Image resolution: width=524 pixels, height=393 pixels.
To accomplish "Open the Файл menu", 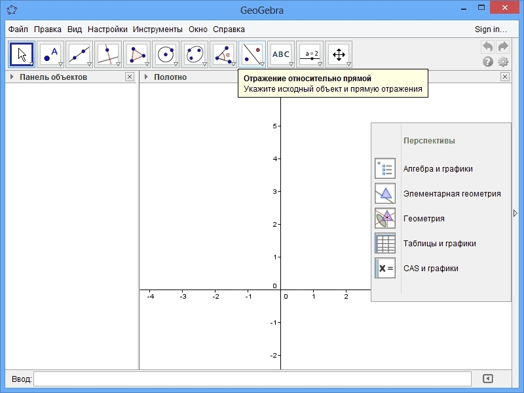I will pos(18,29).
